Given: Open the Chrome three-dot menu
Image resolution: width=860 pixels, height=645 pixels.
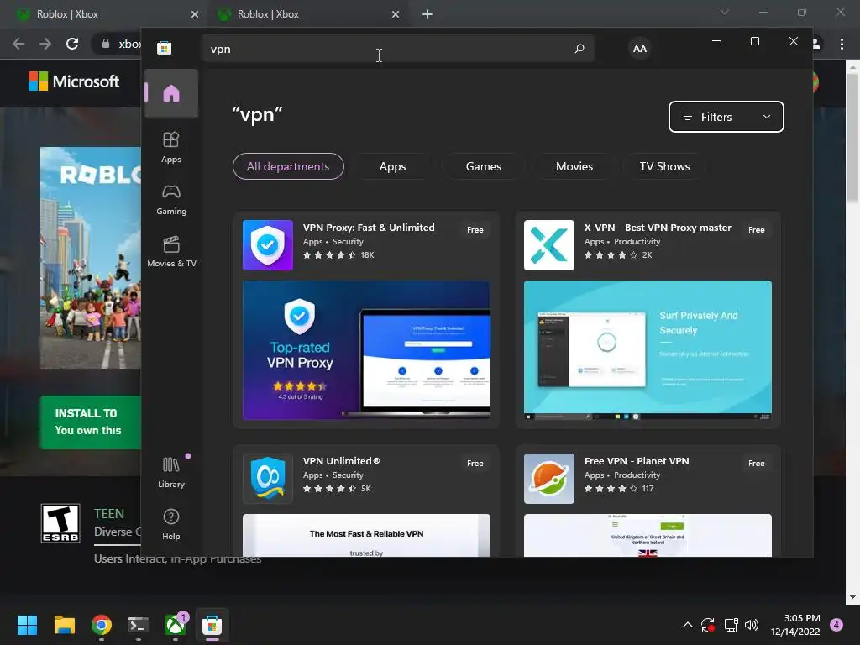Looking at the screenshot, I should point(842,44).
